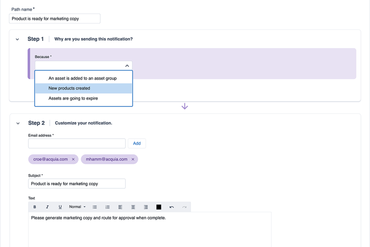Open the black text color swatch
The width and height of the screenshot is (370, 247).
tap(159, 207)
